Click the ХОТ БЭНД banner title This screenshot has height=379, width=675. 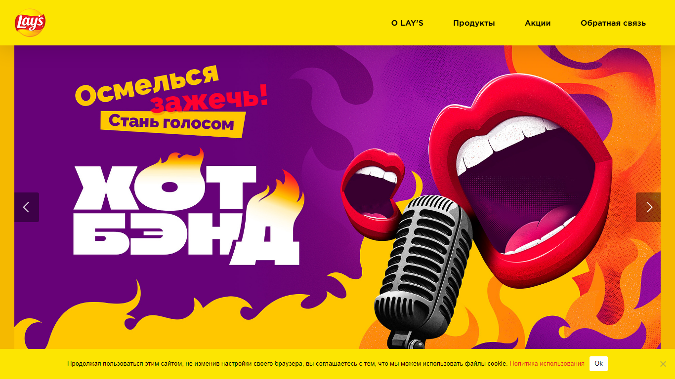pyautogui.click(x=187, y=215)
